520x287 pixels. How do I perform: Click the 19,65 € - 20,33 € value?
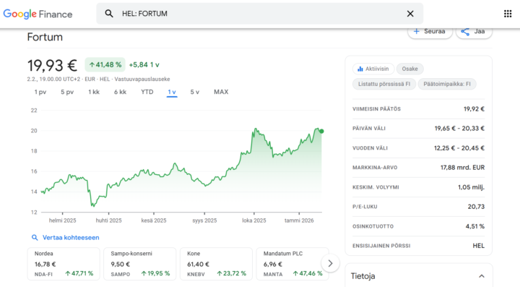pyautogui.click(x=459, y=129)
